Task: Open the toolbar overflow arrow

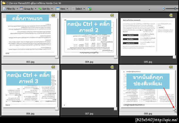Action: (149, 10)
